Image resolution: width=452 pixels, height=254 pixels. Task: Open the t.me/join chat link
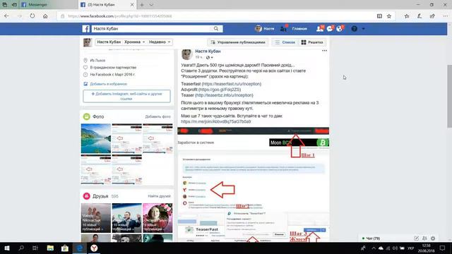pyautogui.click(x=216, y=121)
